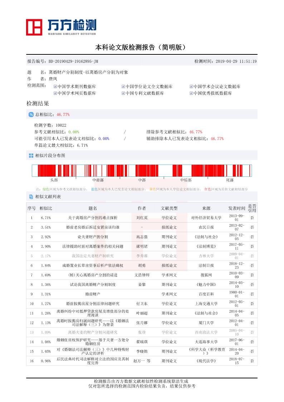The height and width of the screenshot is (402, 284).
Task: Click the 题名 column header
Action: (93, 208)
